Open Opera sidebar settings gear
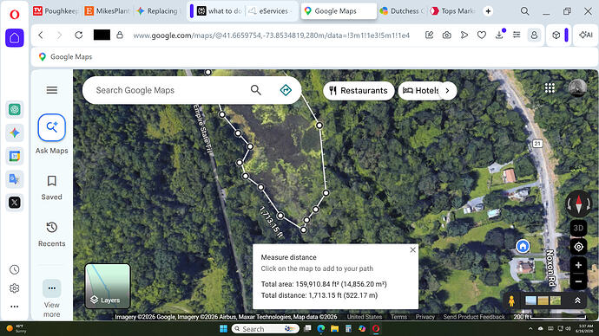Viewport: 599px width, 336px height. pos(15,288)
